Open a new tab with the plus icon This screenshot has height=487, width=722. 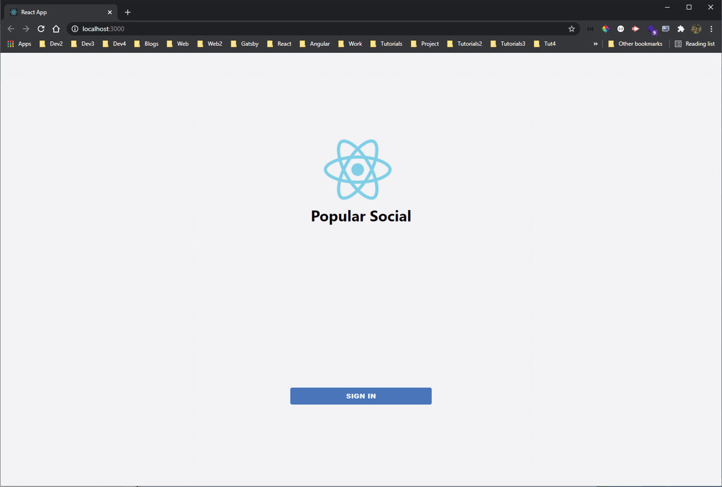[128, 12]
